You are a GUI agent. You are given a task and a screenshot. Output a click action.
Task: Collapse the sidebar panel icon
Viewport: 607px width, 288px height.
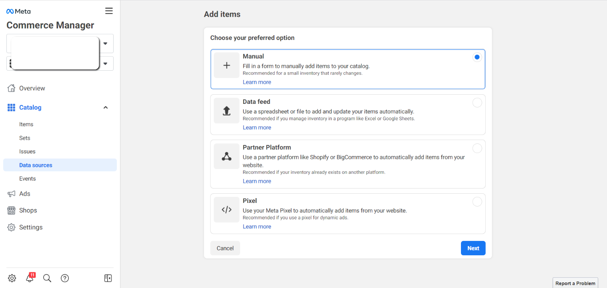pyautogui.click(x=108, y=278)
